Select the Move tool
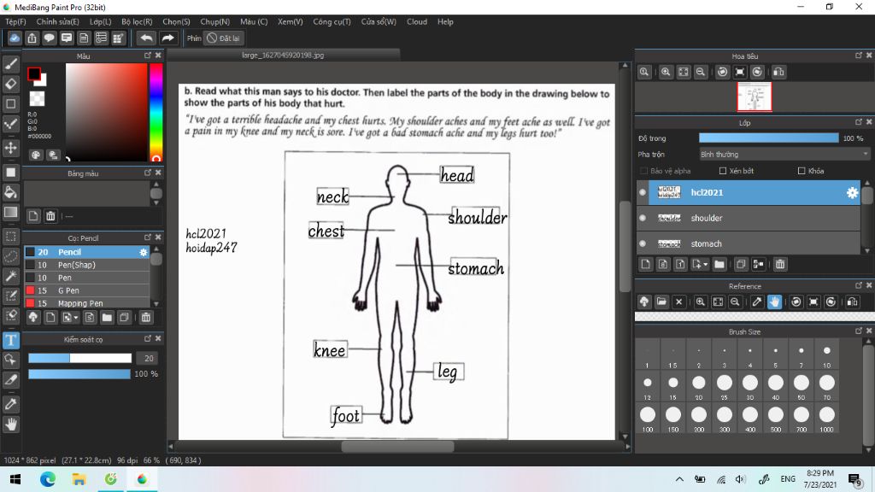875x492 pixels. point(10,149)
